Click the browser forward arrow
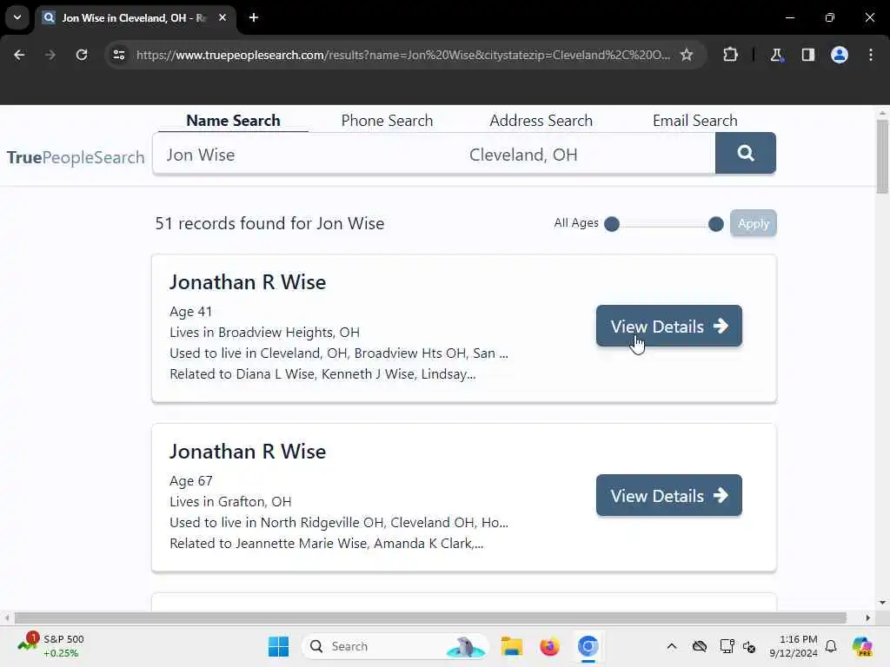The height and width of the screenshot is (667, 890). point(50,55)
